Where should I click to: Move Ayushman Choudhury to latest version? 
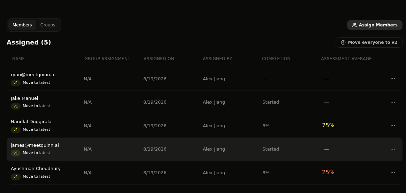pos(36,176)
